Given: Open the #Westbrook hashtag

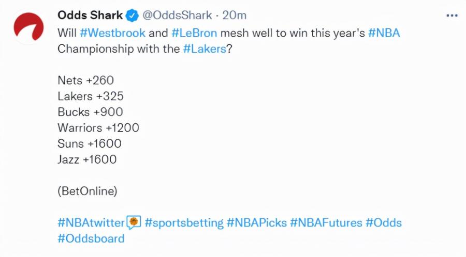Looking at the screenshot, I should point(113,33).
